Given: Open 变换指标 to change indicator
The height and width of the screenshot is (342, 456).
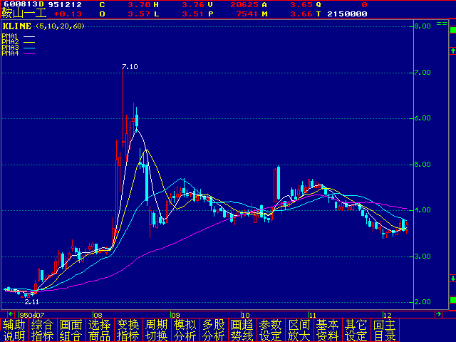Looking at the screenshot, I should [128, 330].
